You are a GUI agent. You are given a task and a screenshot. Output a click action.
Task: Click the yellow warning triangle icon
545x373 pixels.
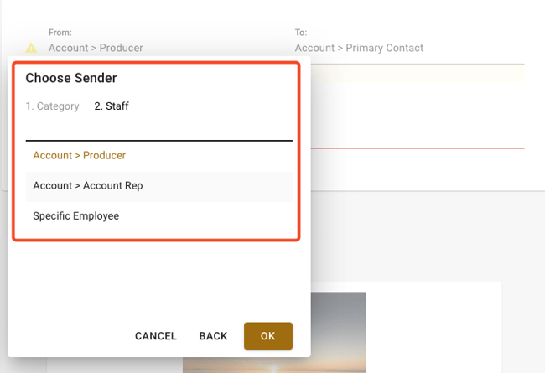(x=32, y=48)
